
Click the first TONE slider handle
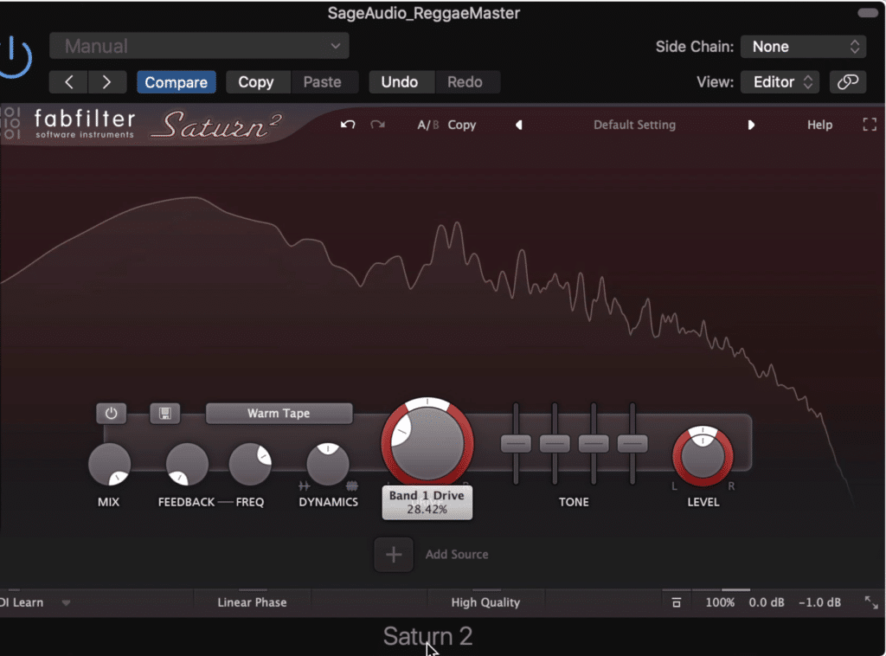point(516,444)
